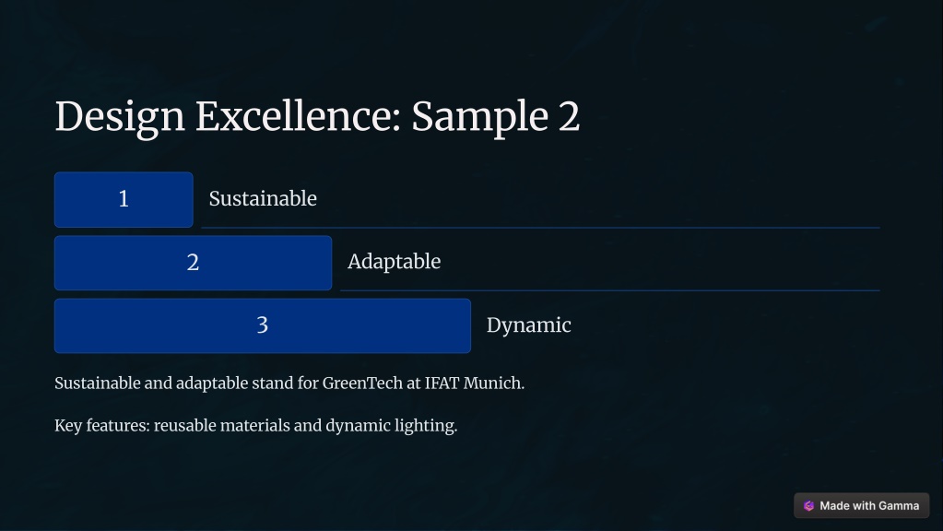Click the divider line below Sustainable
Viewport: 943px width, 531px height.
pyautogui.click(x=541, y=228)
